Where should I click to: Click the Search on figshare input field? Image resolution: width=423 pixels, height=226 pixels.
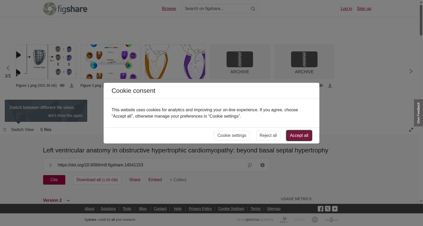[x=215, y=9]
